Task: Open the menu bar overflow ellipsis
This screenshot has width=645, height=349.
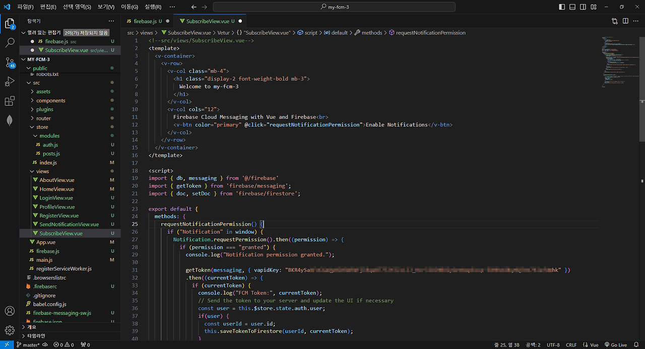Action: 172,7
